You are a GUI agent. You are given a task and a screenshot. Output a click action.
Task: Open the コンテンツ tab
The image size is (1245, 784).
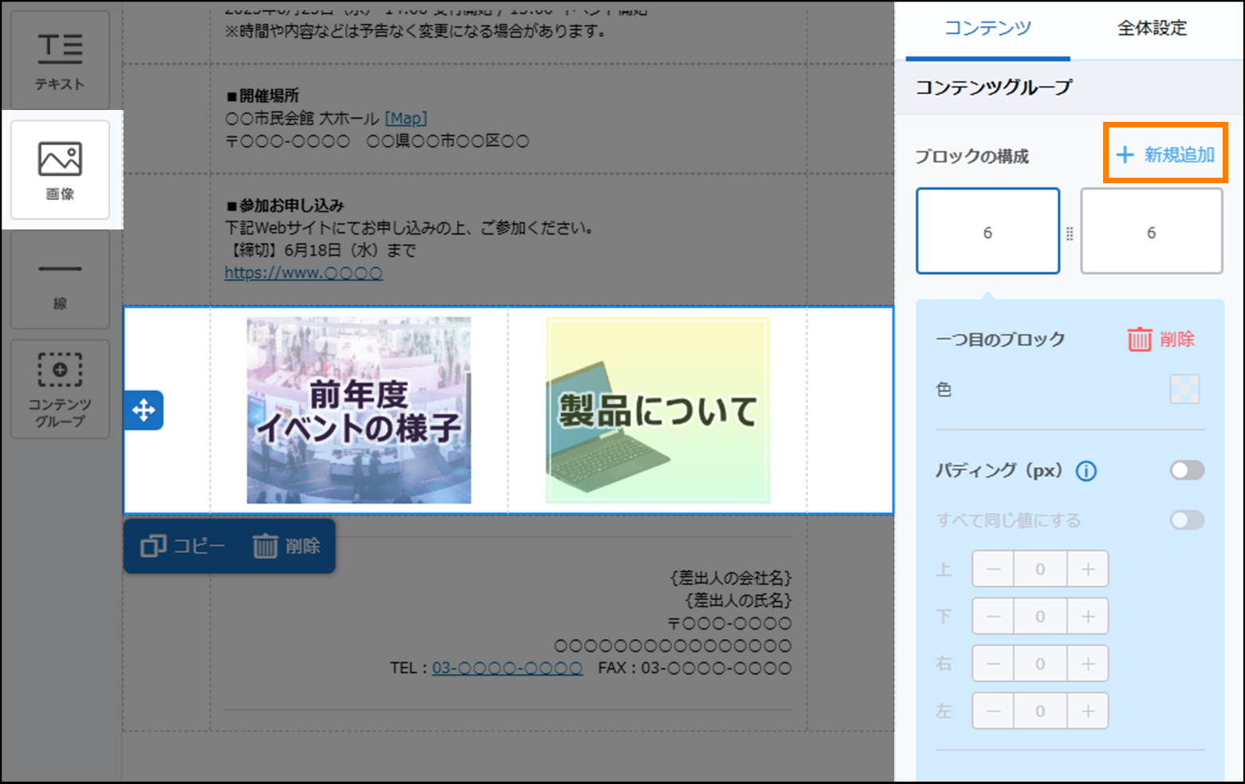coord(988,29)
